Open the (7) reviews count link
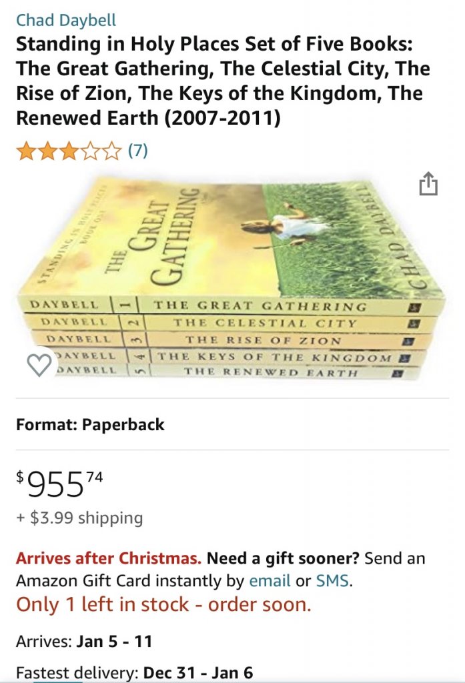Viewport: 465px width, 683px height. [137, 151]
